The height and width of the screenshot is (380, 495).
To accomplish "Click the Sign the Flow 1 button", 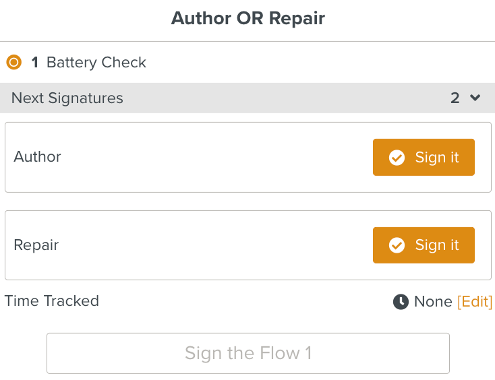I will click(247, 353).
